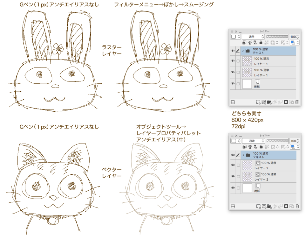The height and width of the screenshot is (239, 305).
Task: Hide 用紙 layer in レイヤー 1 panel
Action: [233, 83]
